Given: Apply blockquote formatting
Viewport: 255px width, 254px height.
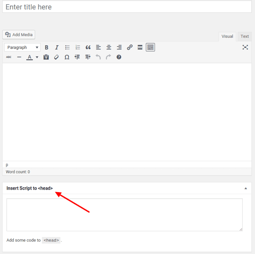Looking at the screenshot, I should pos(88,47).
